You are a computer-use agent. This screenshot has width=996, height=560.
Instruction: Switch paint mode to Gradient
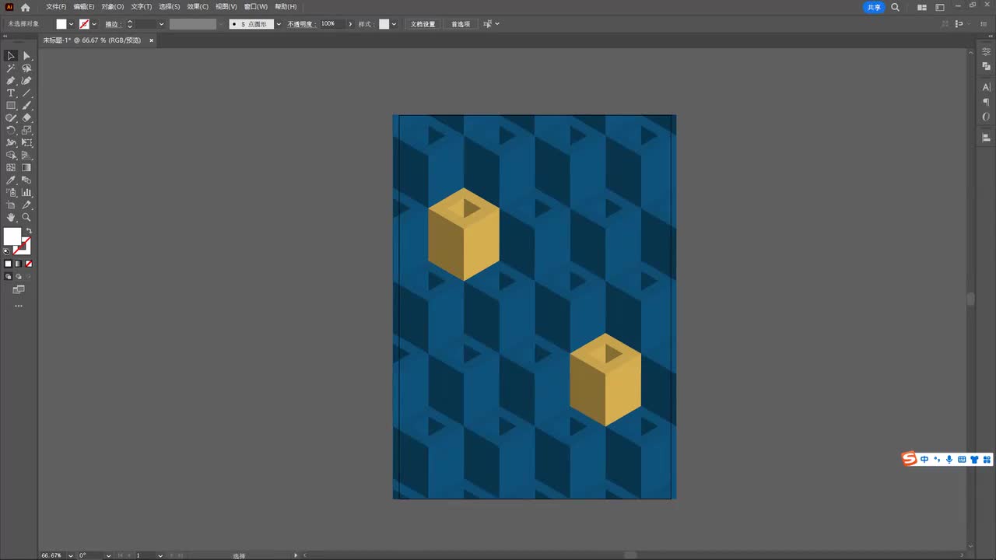point(19,264)
